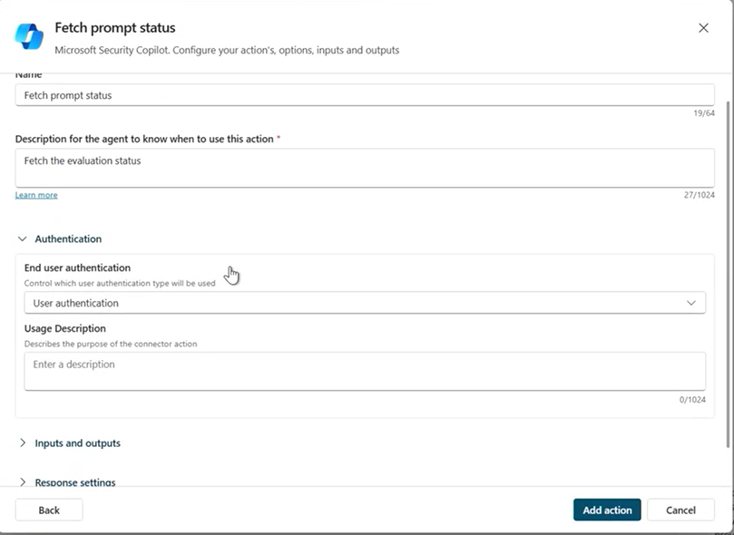Click the Name field showing "Fetch prompt status"
This screenshot has width=734, height=535.
[363, 94]
